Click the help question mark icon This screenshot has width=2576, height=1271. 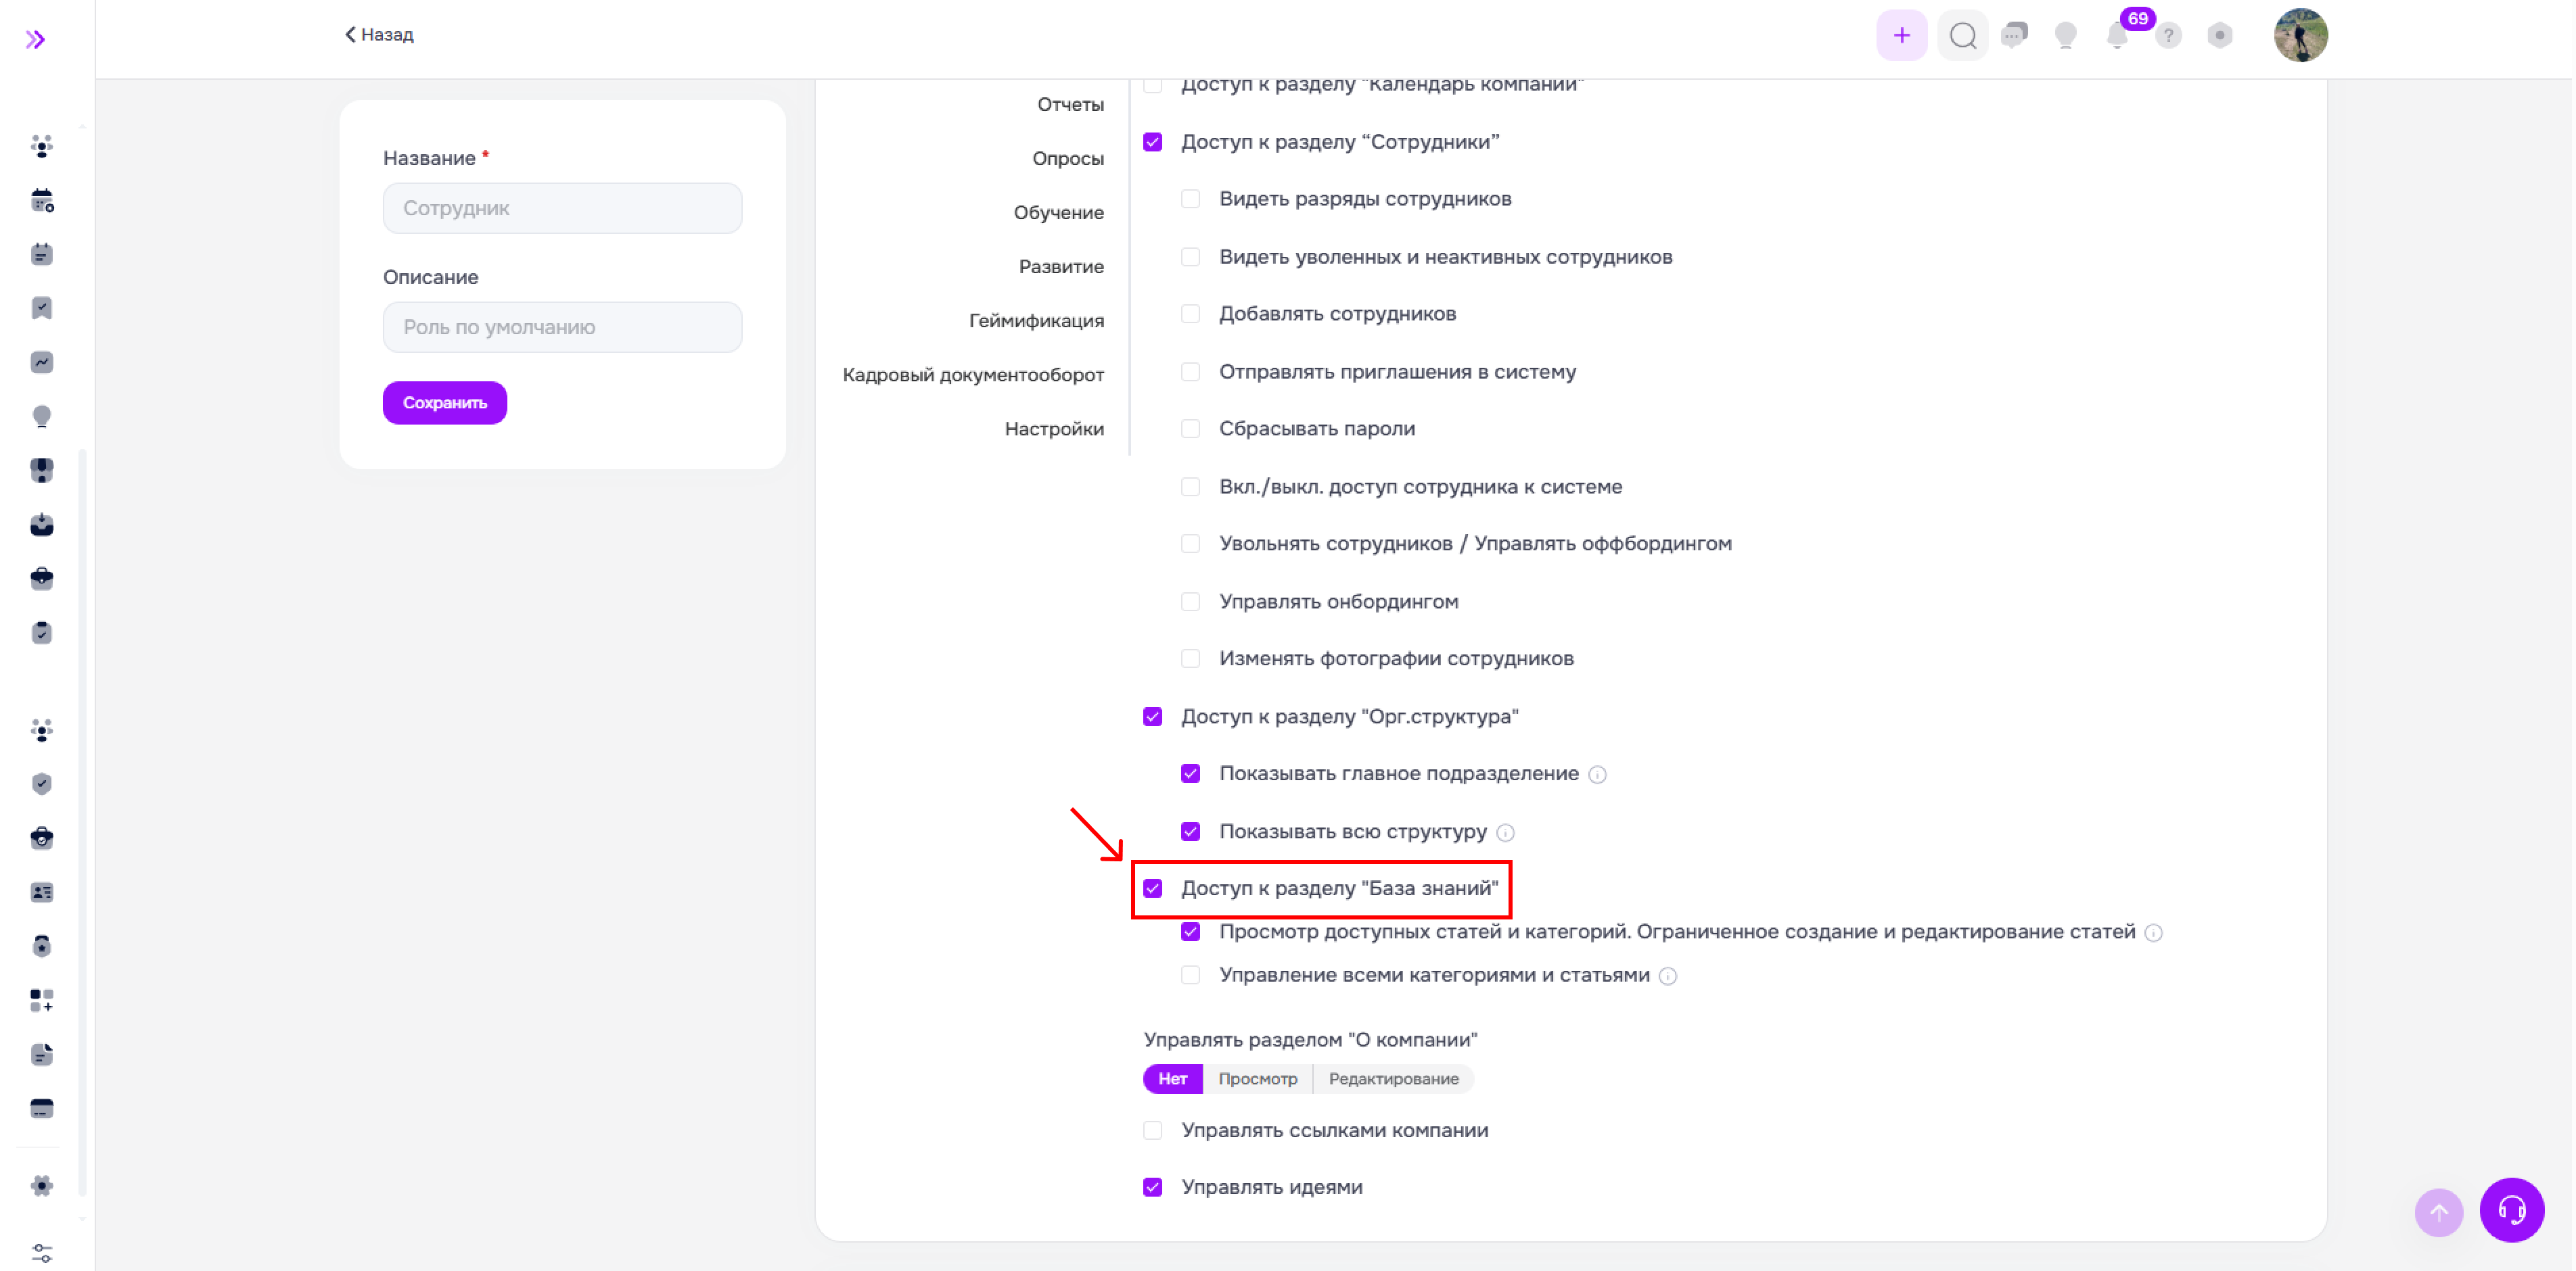[x=2168, y=36]
